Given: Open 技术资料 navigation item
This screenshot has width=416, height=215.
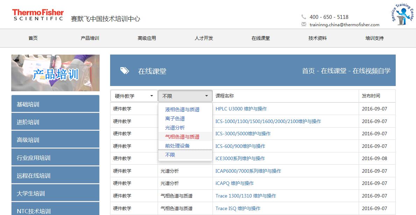Looking at the screenshot, I should [317, 38].
